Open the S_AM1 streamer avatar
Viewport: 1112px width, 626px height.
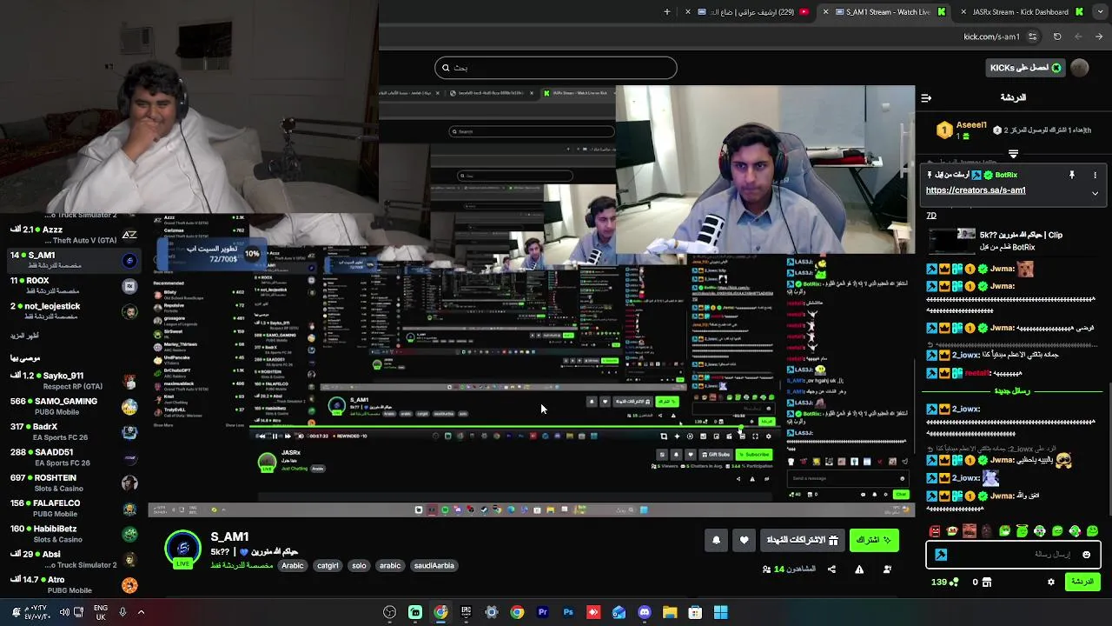pos(183,549)
